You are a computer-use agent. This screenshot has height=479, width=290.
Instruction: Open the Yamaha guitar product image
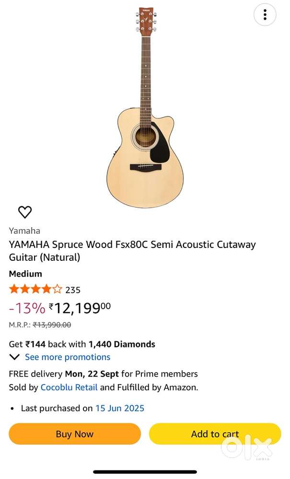tap(145, 108)
